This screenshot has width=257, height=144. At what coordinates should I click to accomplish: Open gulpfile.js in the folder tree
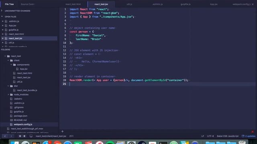pos(19,112)
